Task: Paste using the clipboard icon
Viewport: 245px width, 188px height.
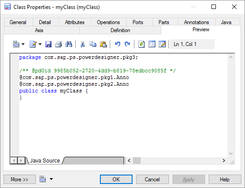Action: coord(103,44)
